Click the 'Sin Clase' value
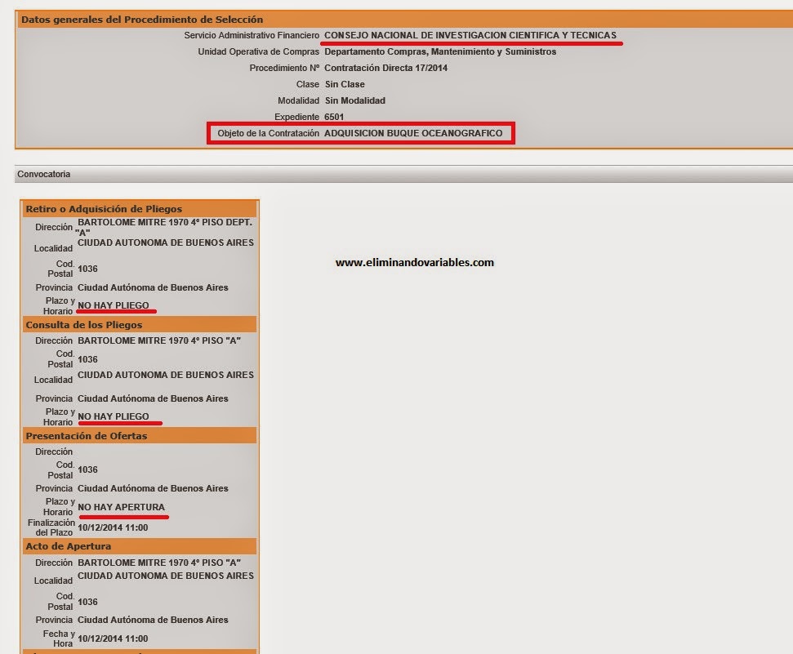 [x=345, y=84]
